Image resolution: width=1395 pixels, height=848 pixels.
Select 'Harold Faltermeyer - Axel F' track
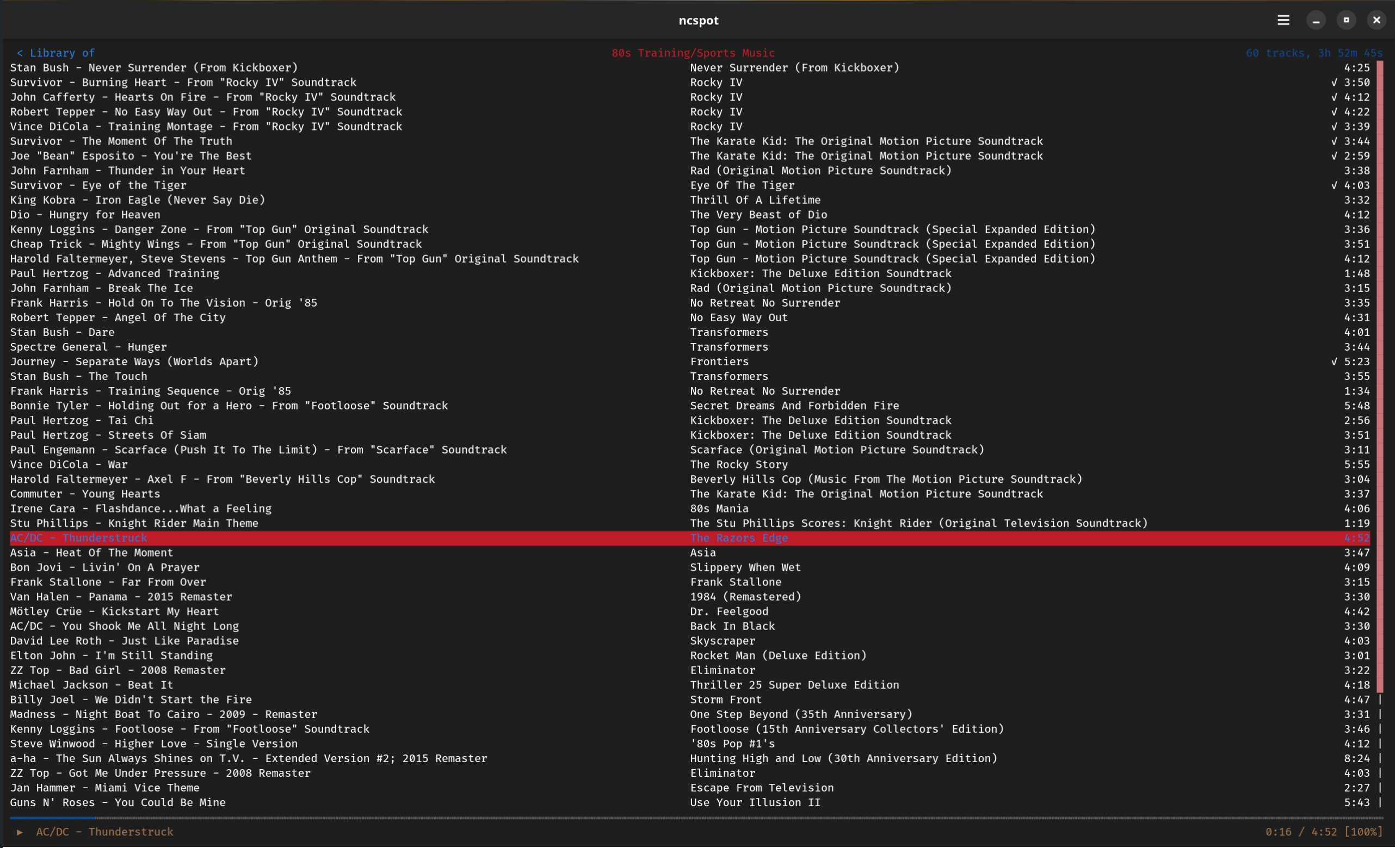click(690, 480)
